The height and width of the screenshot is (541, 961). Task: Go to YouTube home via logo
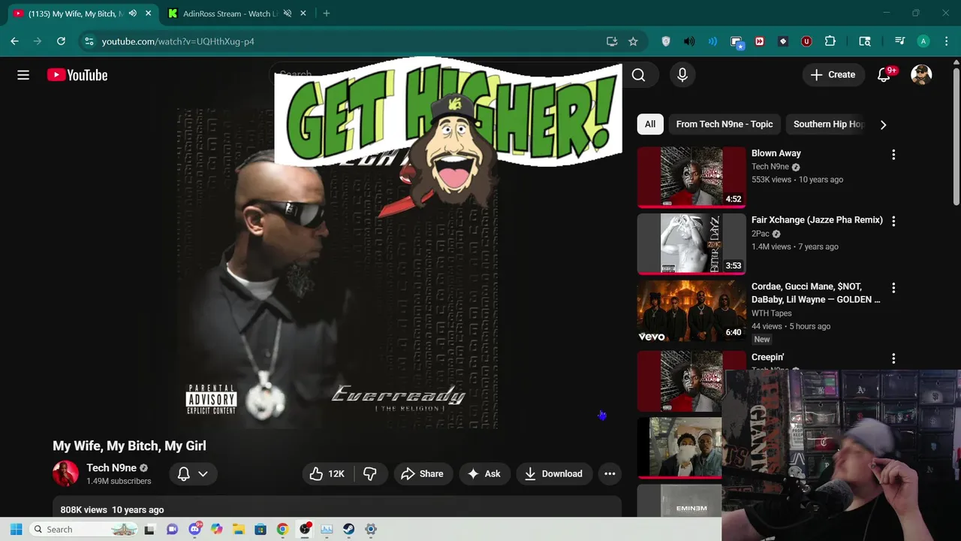coord(77,75)
